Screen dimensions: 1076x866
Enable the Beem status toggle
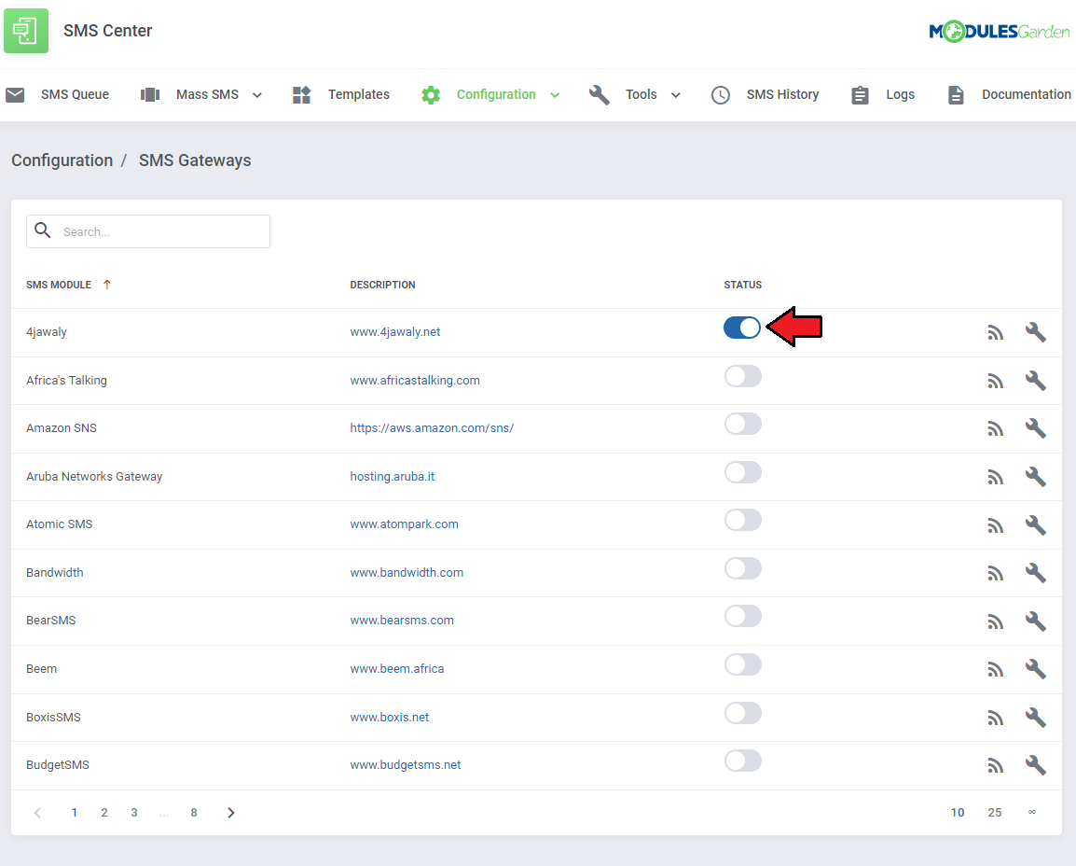(742, 664)
